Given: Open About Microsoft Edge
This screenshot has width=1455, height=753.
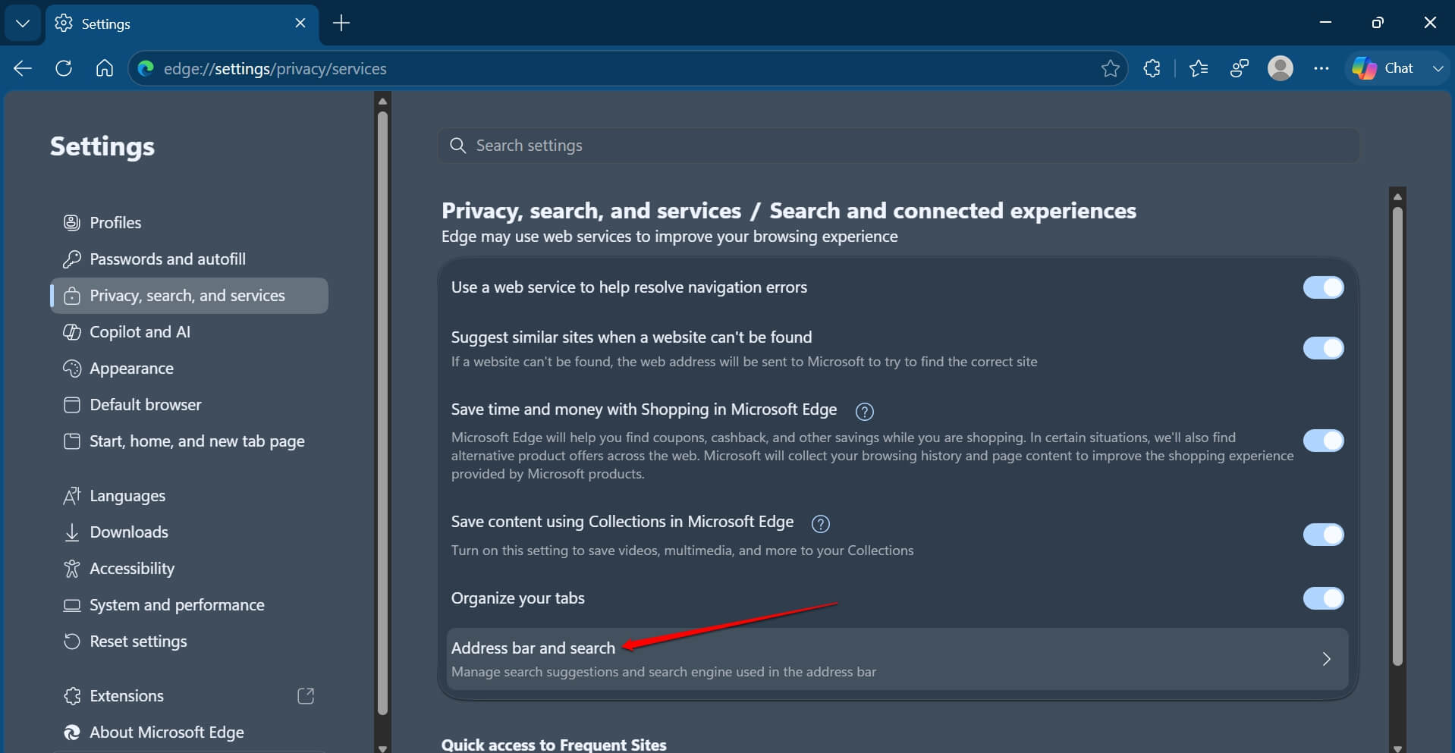Looking at the screenshot, I should click(x=189, y=732).
